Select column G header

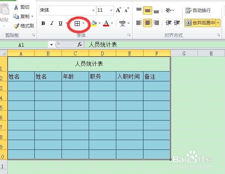184,53
